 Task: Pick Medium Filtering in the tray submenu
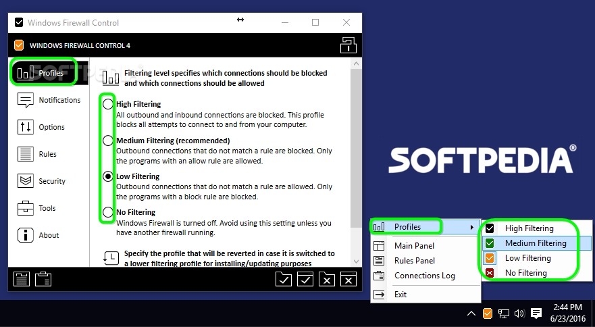(536, 243)
